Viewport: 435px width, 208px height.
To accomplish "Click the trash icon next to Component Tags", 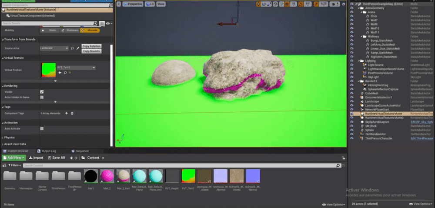I will [x=72, y=113].
